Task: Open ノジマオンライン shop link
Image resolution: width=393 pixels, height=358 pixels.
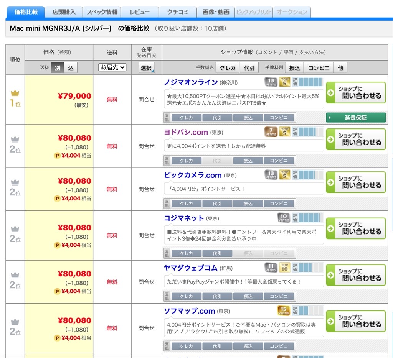Action: [x=191, y=82]
